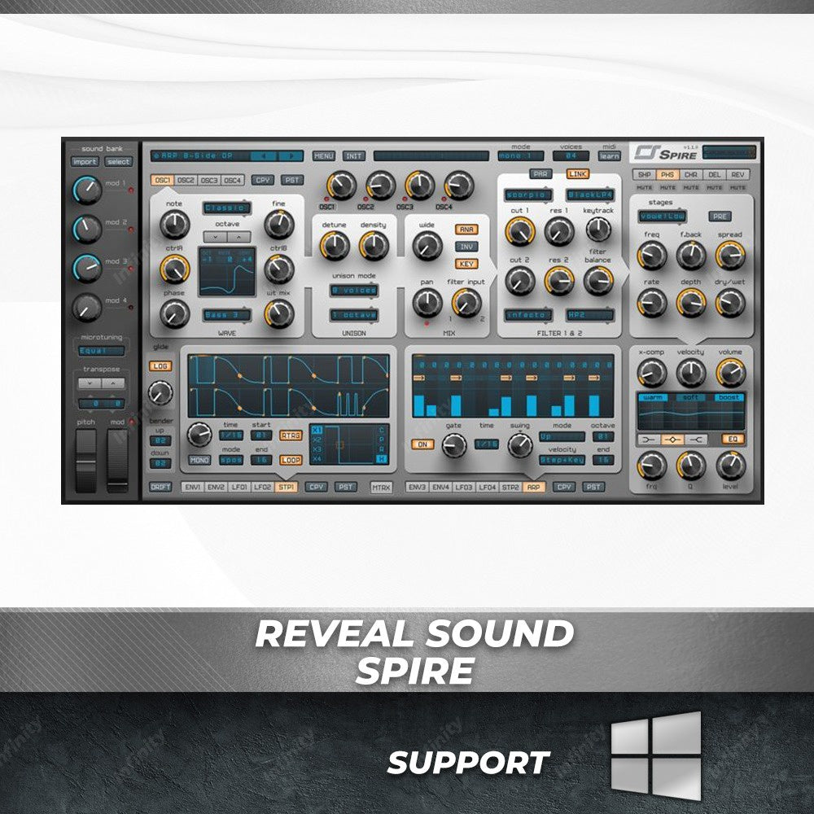Enable the LINK toggle above the filters
This screenshot has height=814, width=814.
[x=576, y=174]
